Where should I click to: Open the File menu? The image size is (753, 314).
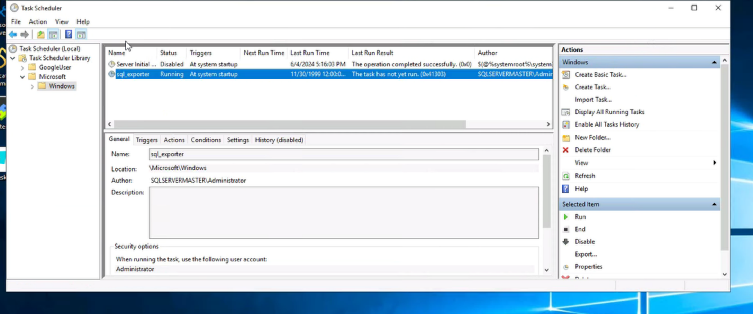pyautogui.click(x=16, y=22)
